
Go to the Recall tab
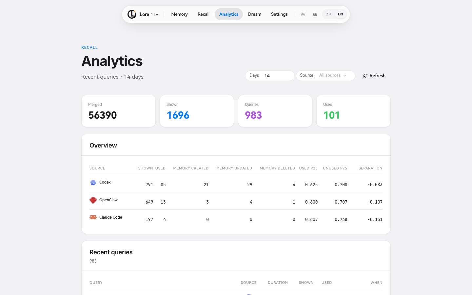coord(204,14)
